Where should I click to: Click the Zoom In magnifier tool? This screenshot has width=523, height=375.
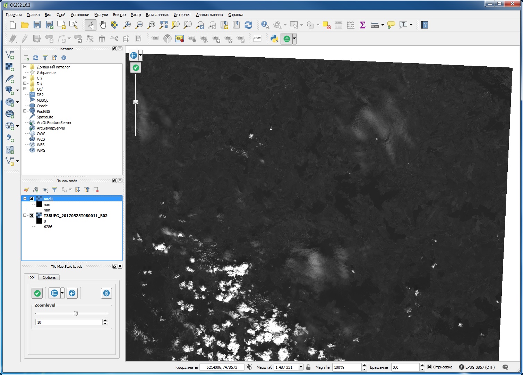127,25
